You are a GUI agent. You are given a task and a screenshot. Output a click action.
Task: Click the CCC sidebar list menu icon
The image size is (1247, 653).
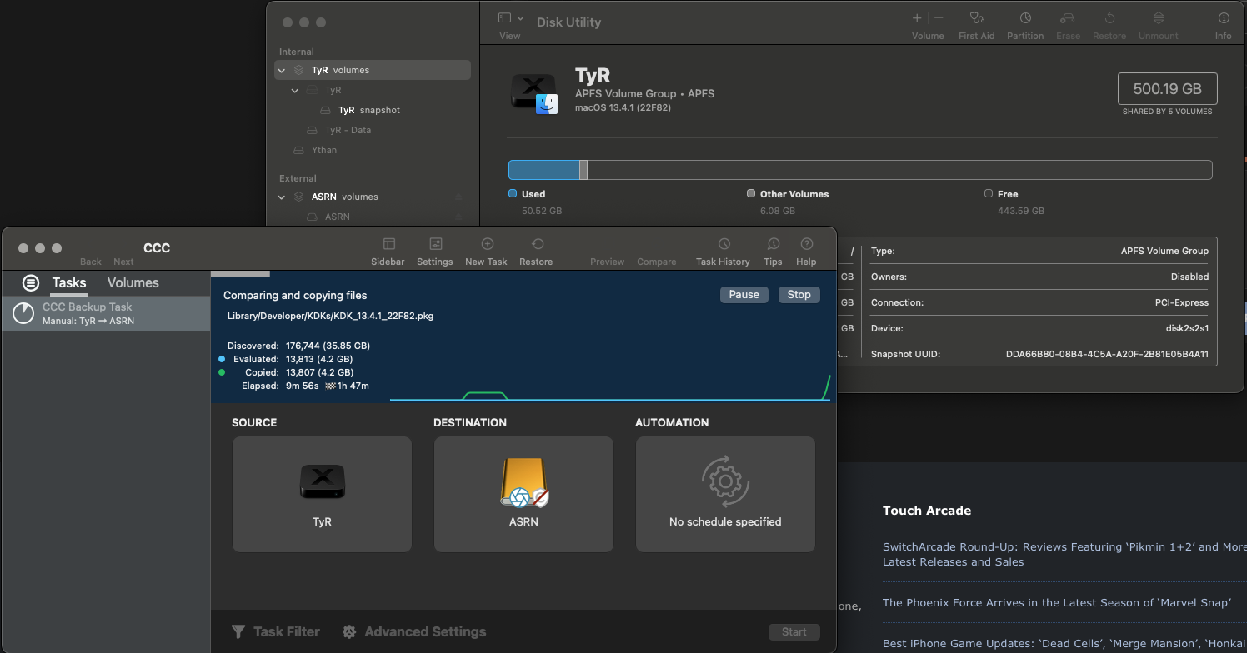coord(31,282)
